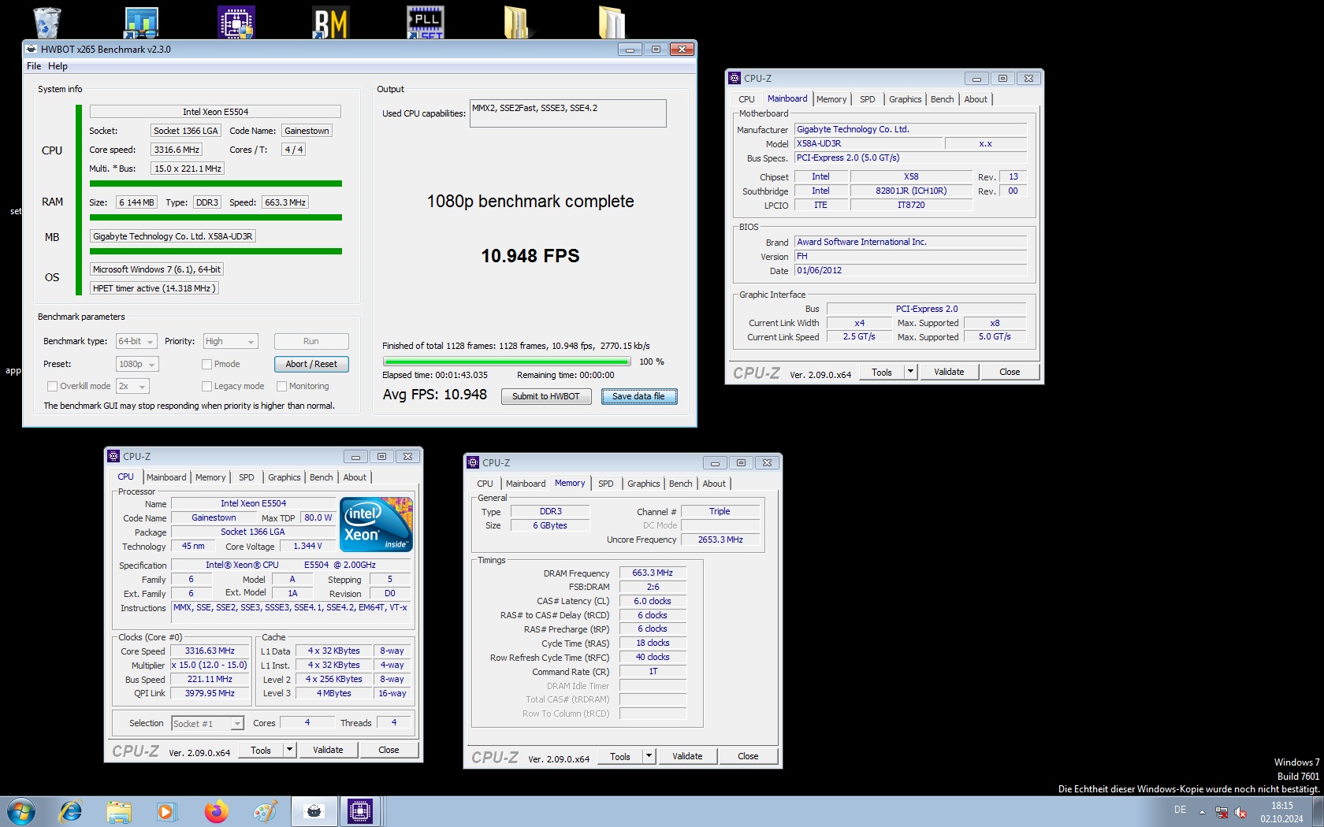Screen dimensions: 1324x827
Task: Enable the Monitoring checkbox
Action: (x=281, y=386)
